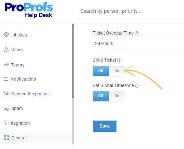Click the Inboxes at-sign icon
This screenshot has width=184, height=149.
pos(6,35)
